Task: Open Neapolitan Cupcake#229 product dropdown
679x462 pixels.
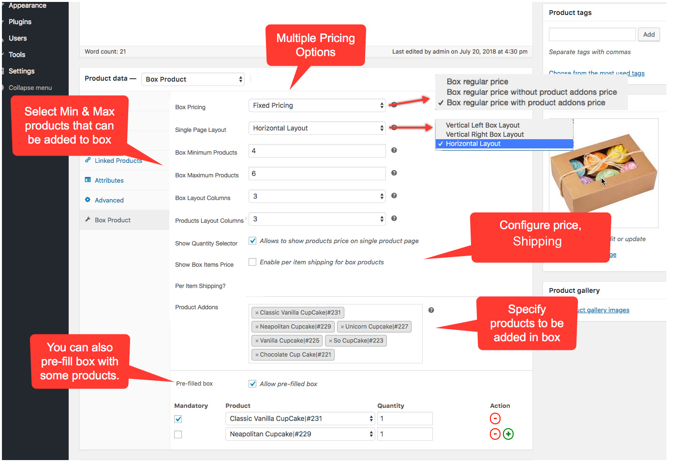Action: coord(300,434)
